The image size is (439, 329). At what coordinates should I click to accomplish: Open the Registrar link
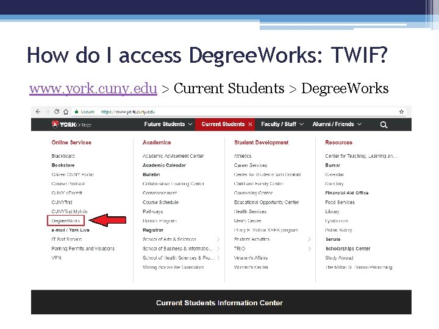[x=153, y=230]
